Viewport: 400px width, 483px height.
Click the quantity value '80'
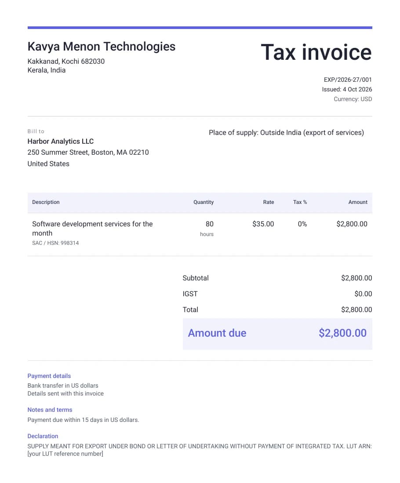coord(210,224)
